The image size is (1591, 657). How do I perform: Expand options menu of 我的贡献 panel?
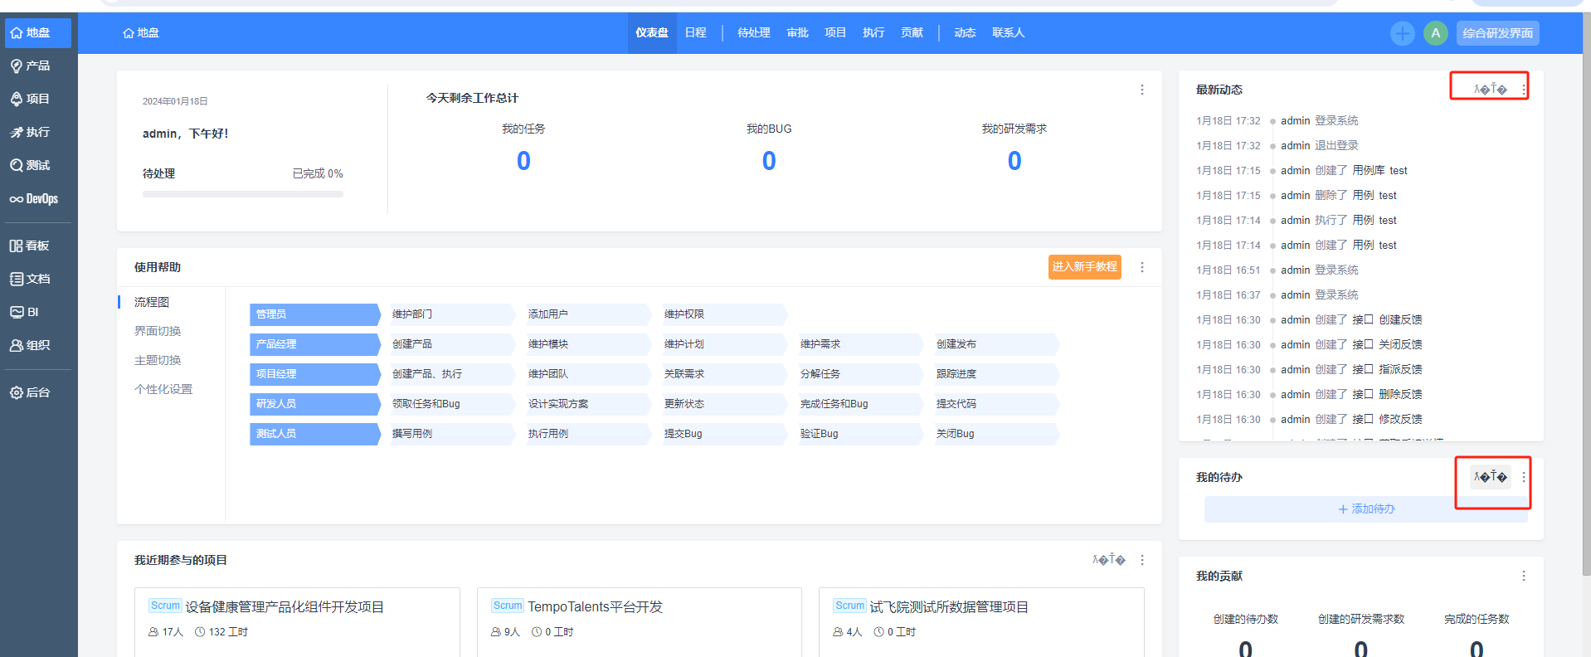1524,576
